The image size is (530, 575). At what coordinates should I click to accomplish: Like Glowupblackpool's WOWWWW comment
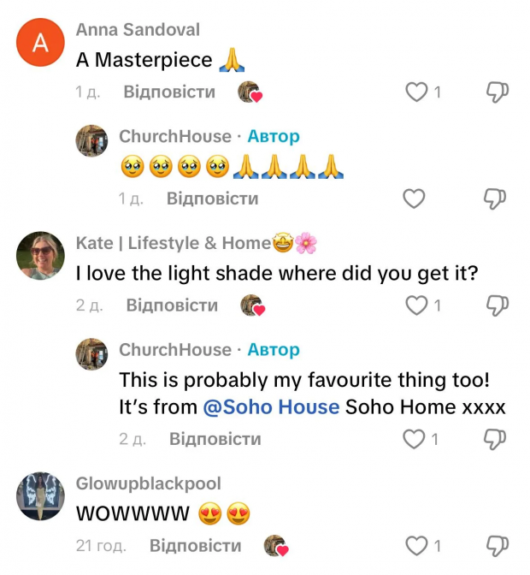(x=416, y=546)
